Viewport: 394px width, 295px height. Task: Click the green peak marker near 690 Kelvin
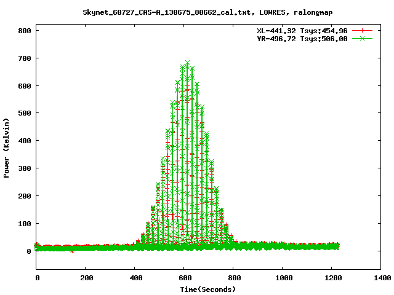point(187,63)
